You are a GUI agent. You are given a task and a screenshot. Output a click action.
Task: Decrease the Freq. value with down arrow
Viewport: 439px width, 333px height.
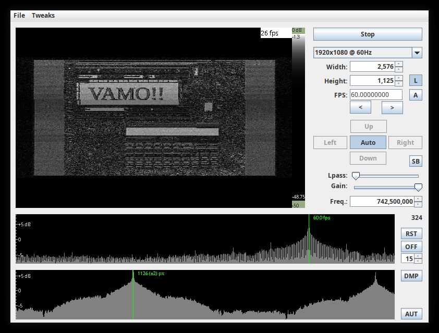coord(418,204)
